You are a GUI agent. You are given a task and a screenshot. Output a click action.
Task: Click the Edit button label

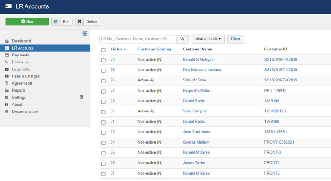tap(66, 22)
